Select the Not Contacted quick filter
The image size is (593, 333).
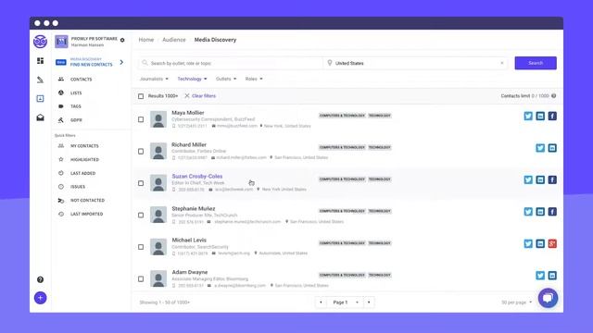click(87, 201)
